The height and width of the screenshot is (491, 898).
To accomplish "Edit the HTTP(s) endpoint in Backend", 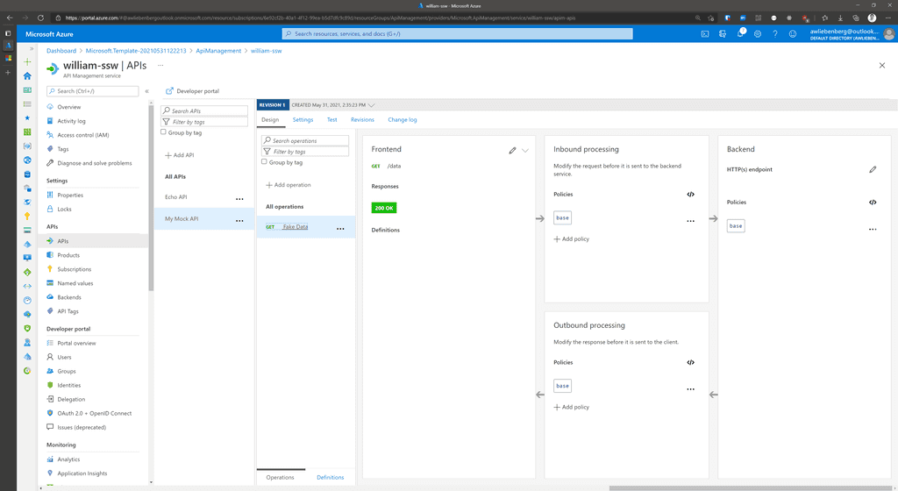I will [873, 169].
